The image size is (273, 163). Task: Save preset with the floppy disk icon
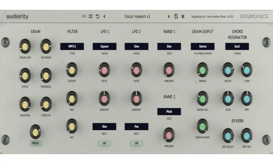[x=176, y=16]
